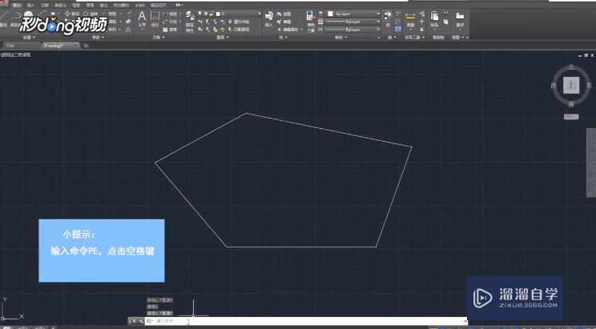Viewport: 596px width, 329px height.
Task: Click the command line customize wrench icon
Action: 141,321
